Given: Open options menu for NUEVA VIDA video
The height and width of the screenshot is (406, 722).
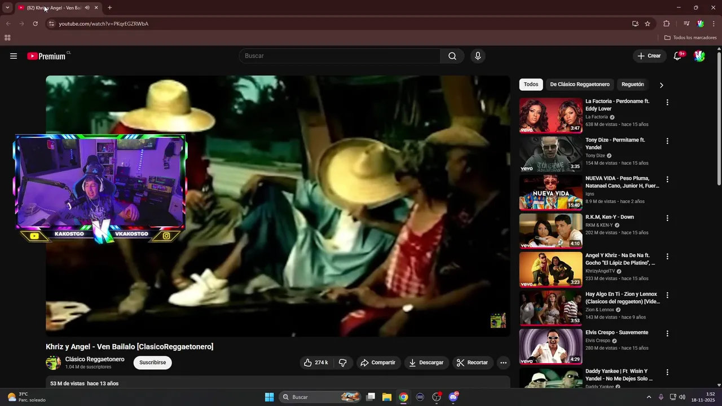Looking at the screenshot, I should [x=667, y=179].
